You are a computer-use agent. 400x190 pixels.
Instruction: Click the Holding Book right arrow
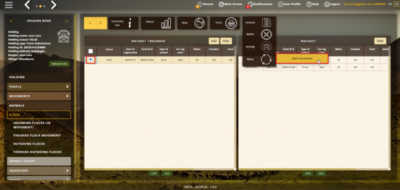(66, 21)
